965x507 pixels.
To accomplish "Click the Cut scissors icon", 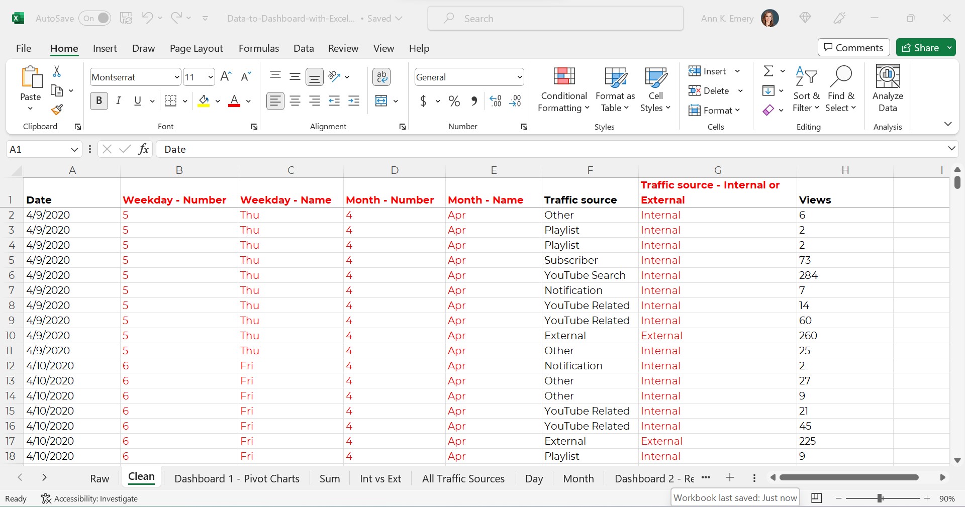I will pyautogui.click(x=57, y=72).
